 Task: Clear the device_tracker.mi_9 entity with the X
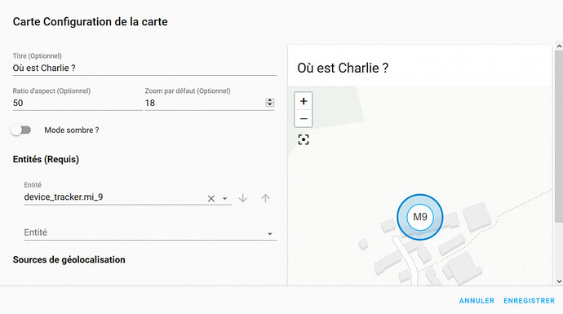211,198
